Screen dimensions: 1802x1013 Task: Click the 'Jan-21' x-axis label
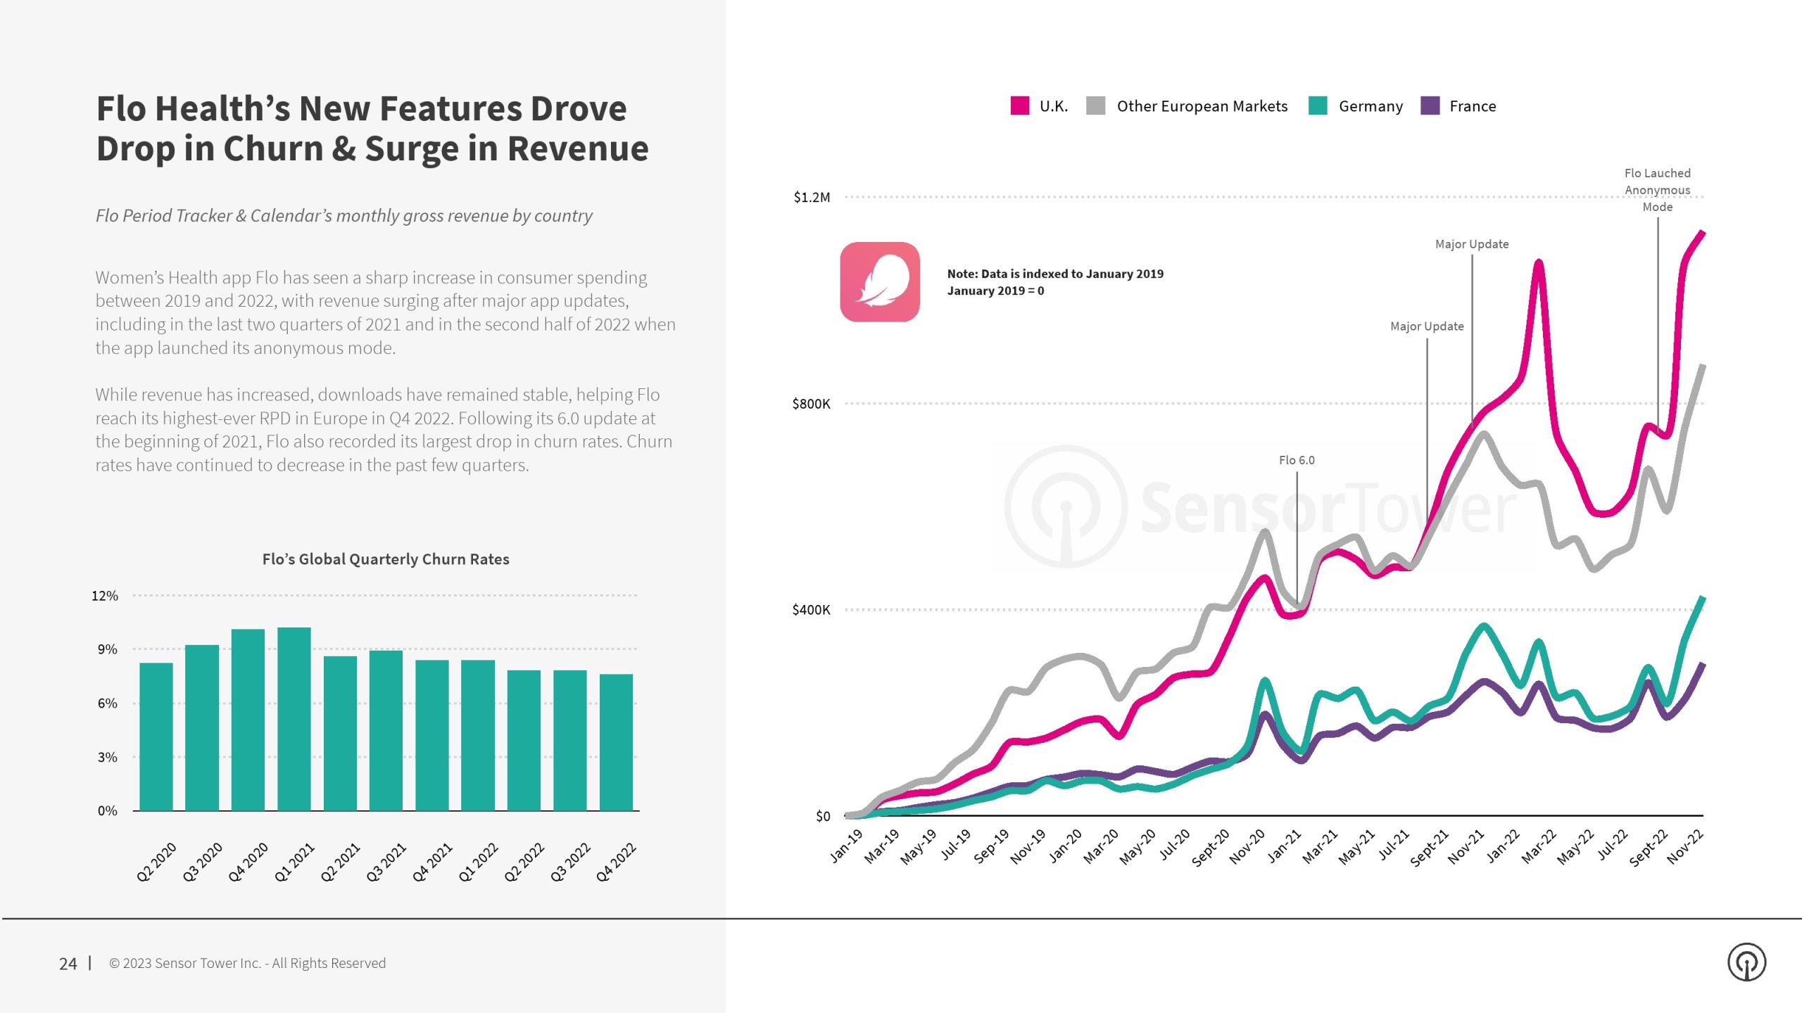pos(1284,845)
